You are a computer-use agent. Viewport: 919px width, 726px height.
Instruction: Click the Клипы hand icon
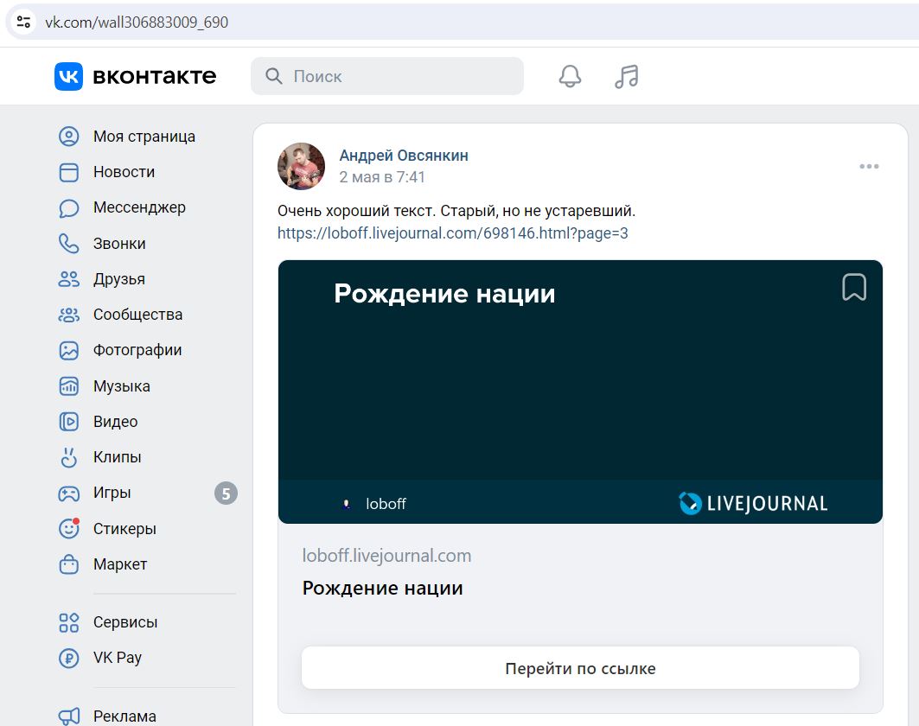68,457
